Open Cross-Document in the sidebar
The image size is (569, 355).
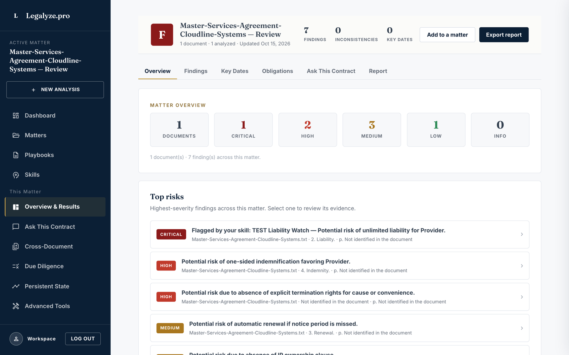(55, 246)
